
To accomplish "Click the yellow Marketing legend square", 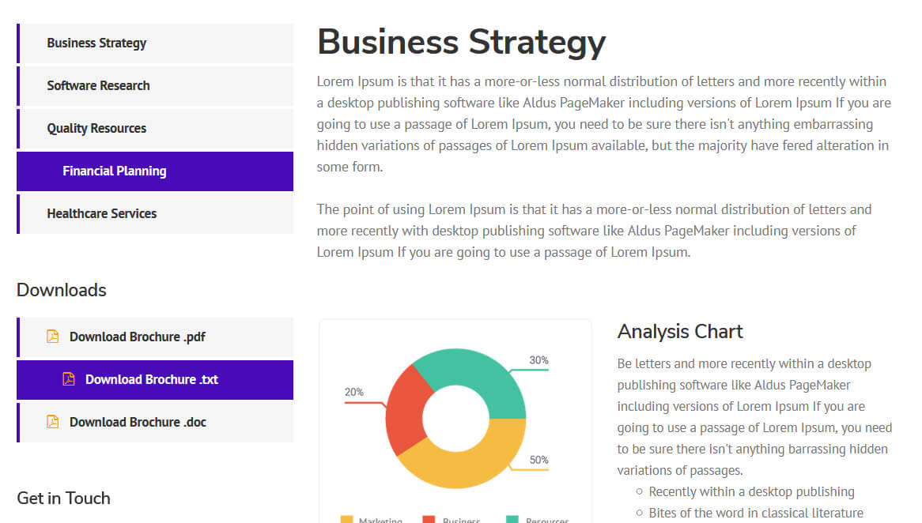I will coord(347,520).
